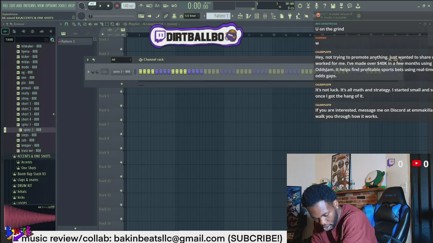Select the playlist Draw pencil tool
433x243 pixels.
74,24
